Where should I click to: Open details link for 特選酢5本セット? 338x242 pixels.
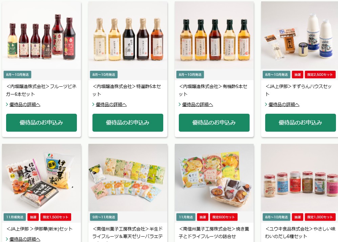[x=111, y=105]
